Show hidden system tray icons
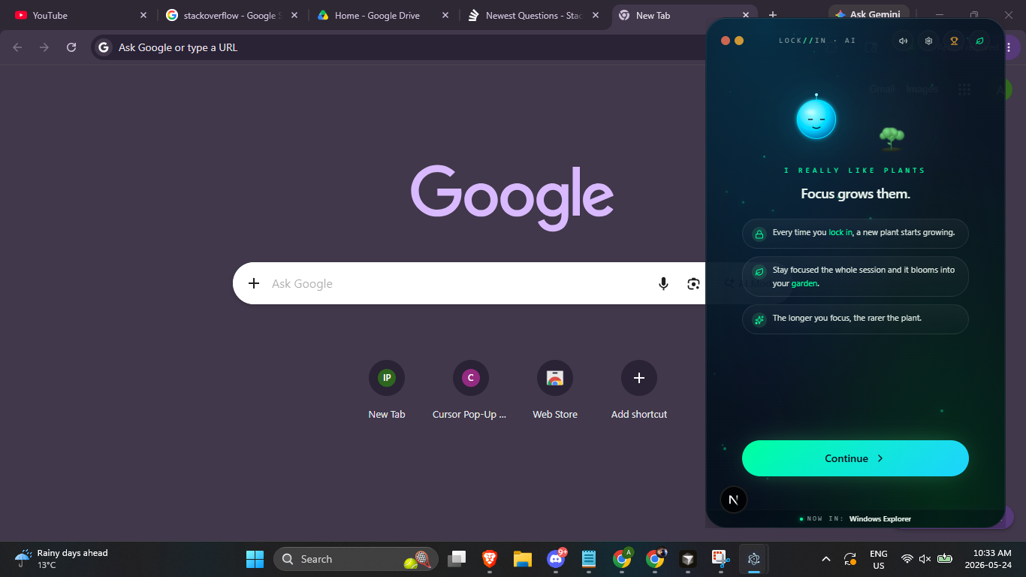 [x=826, y=559]
